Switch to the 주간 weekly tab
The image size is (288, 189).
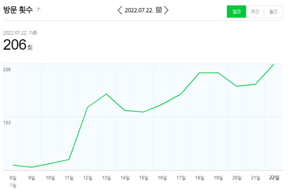[x=255, y=12]
